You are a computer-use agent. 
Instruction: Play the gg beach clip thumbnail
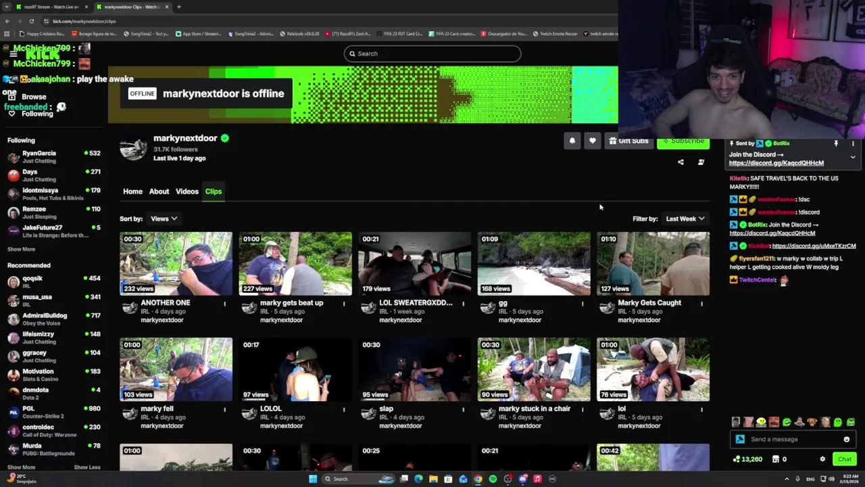click(534, 264)
